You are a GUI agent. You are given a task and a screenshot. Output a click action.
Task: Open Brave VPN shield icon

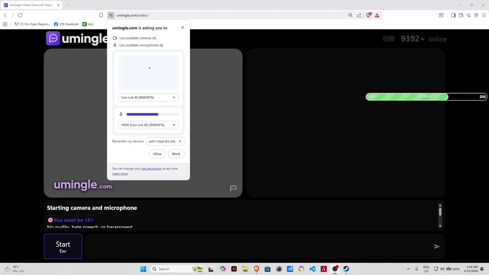[x=476, y=15]
